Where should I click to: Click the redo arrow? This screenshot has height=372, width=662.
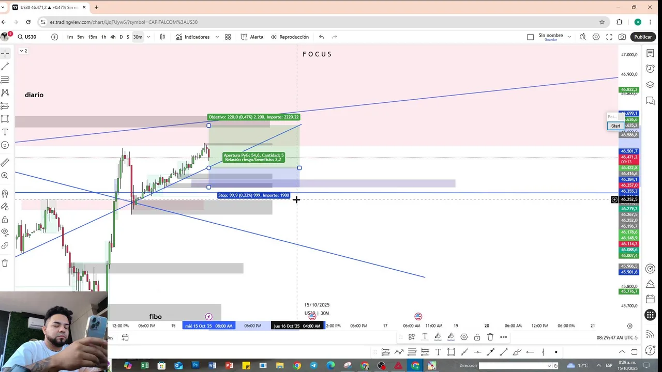[x=335, y=37]
